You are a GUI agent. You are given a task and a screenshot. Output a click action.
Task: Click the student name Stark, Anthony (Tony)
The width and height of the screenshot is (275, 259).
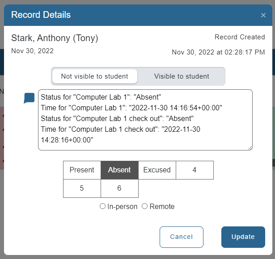(x=55, y=38)
